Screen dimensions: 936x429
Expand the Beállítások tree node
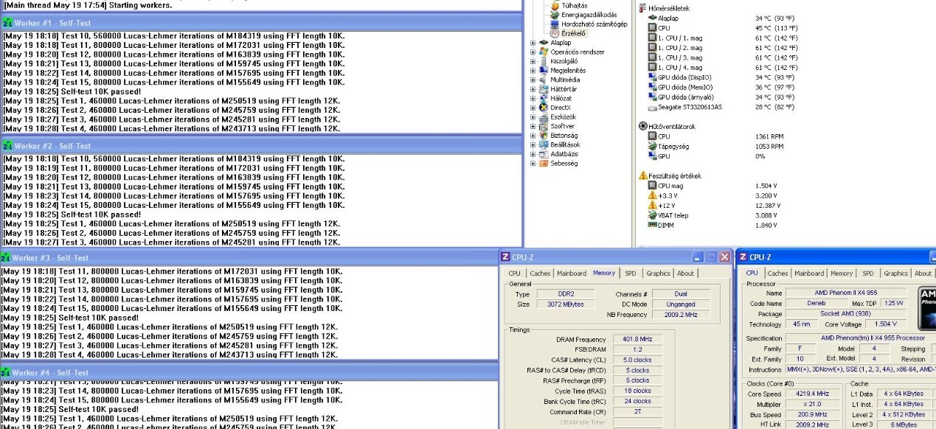point(533,144)
